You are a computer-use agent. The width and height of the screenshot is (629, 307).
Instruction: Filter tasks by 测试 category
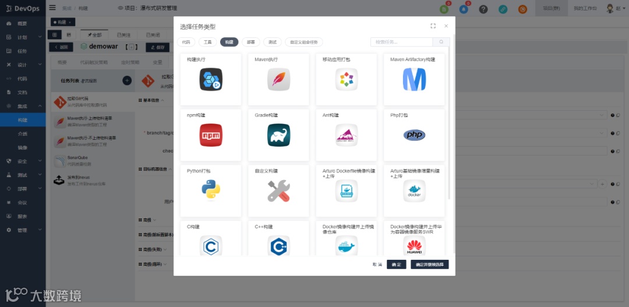click(273, 42)
